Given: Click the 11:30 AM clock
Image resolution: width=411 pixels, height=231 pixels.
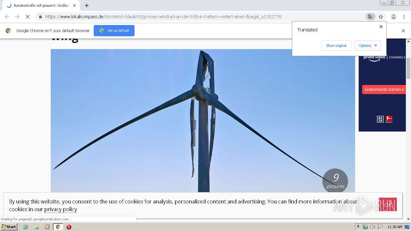Looking at the screenshot, I should click(395, 227).
